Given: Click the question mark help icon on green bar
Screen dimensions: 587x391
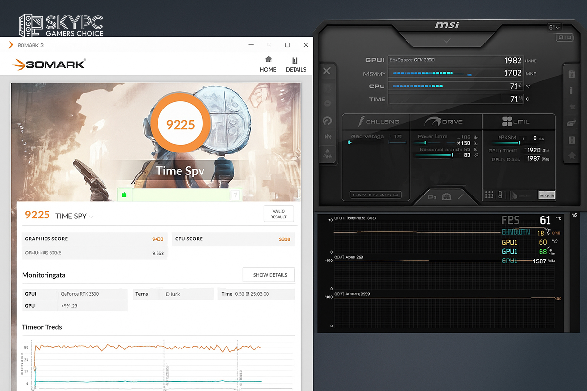Looking at the screenshot, I should click(x=236, y=195).
